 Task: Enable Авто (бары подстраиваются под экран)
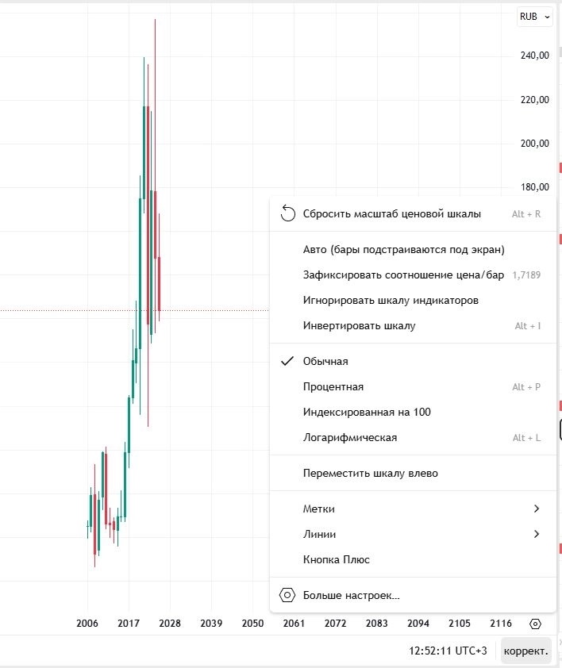pos(403,249)
